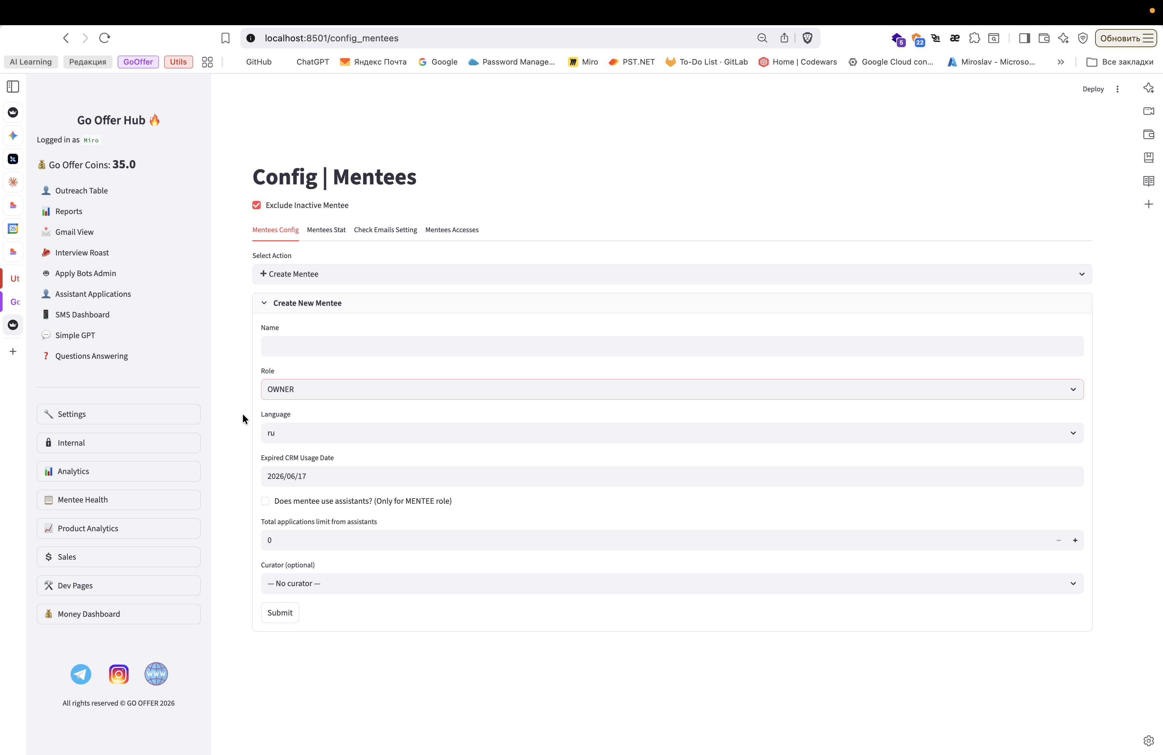Collapse the Create New Mentee expander
Screen dimensions: 1163x755
307,303
